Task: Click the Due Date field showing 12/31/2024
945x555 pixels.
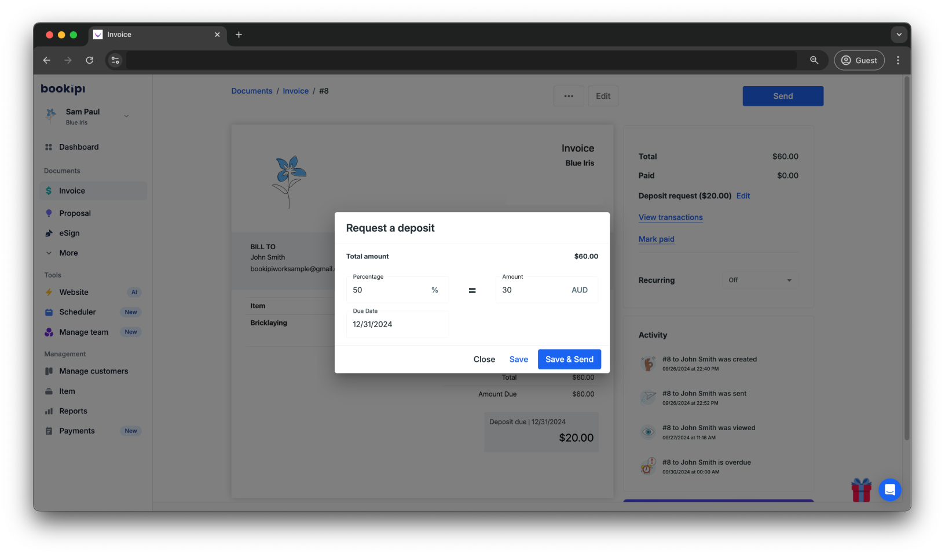Action: click(397, 324)
